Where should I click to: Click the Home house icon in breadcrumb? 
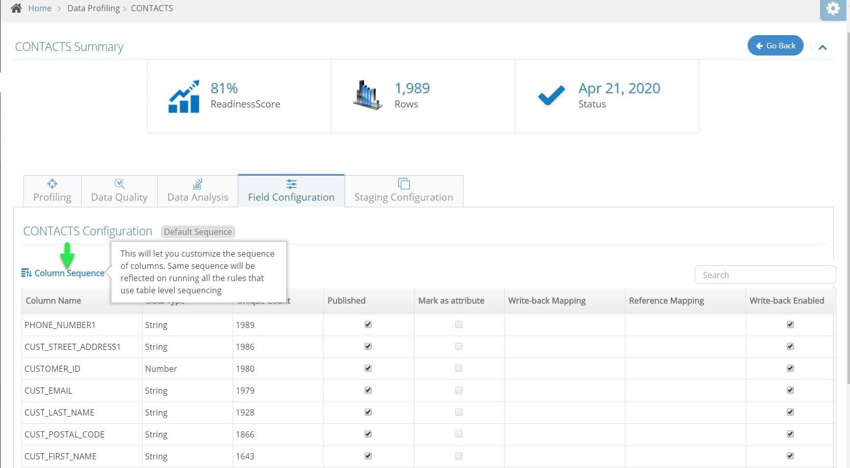point(16,8)
